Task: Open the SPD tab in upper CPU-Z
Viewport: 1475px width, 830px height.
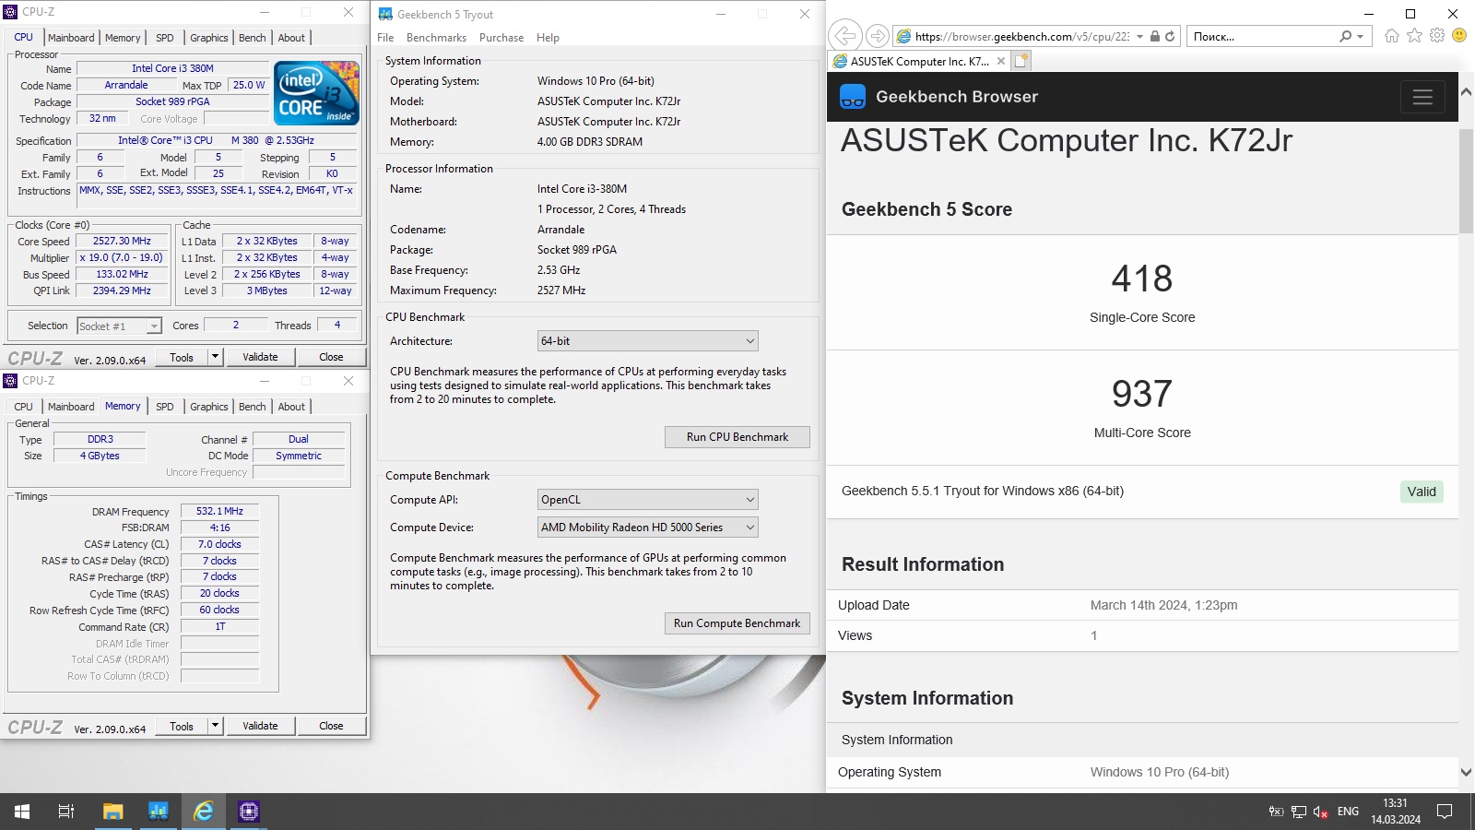Action: (165, 38)
